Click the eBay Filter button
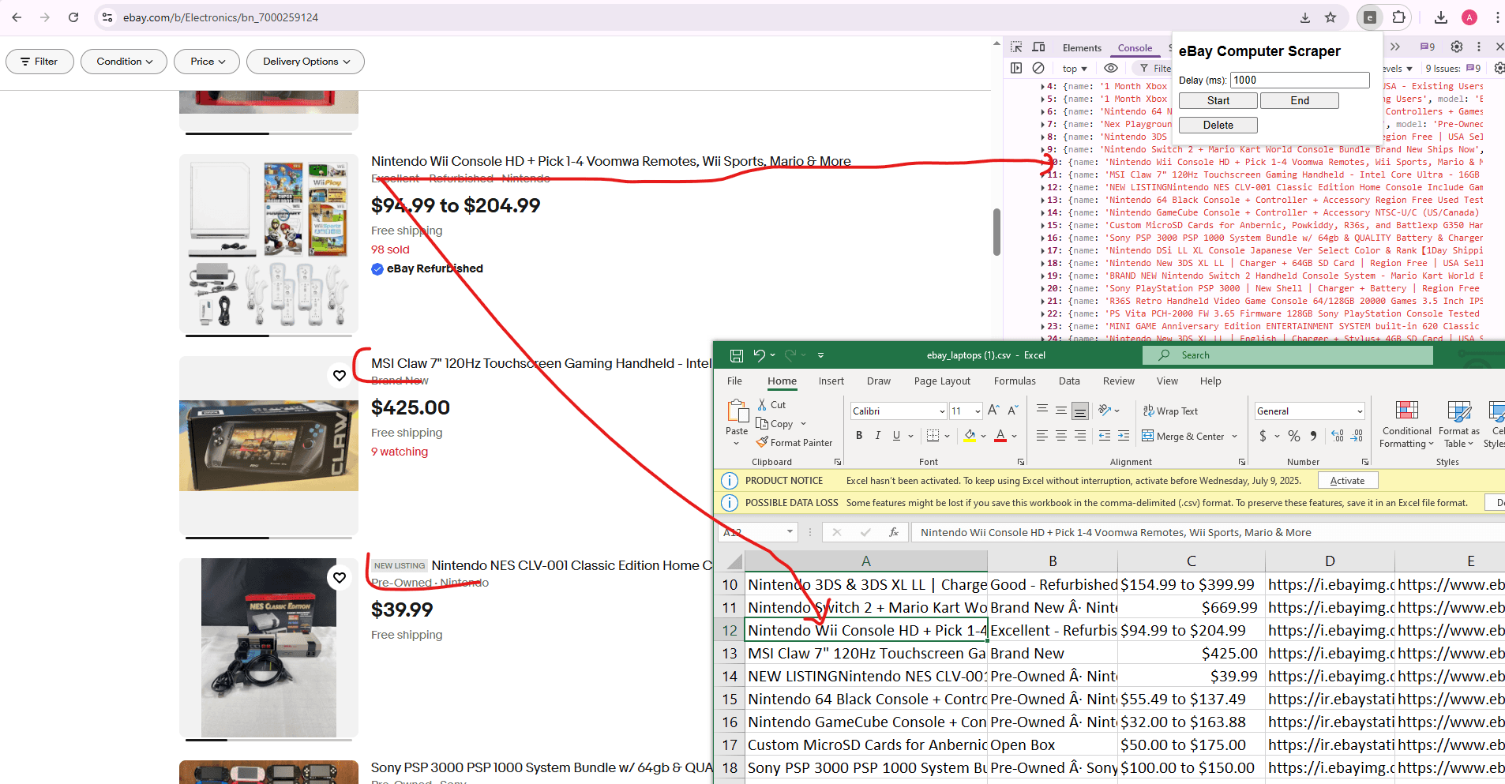Screen dimensions: 1505x784 click(x=39, y=62)
